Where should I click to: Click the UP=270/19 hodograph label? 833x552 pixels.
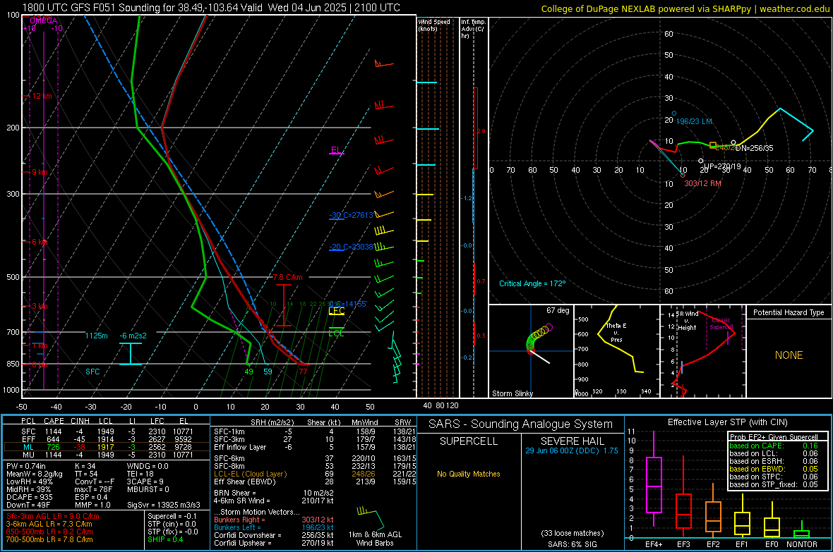point(722,166)
